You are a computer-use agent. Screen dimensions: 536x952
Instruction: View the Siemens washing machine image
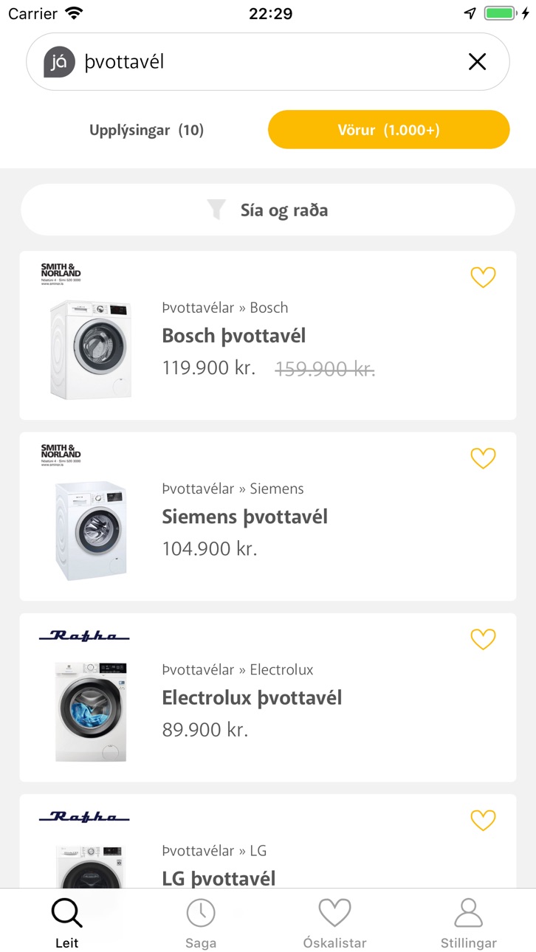(91, 531)
